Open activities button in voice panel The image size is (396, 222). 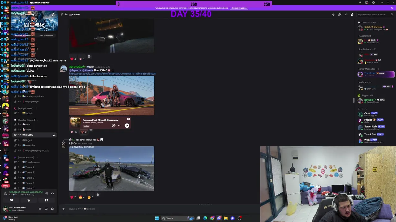point(46,200)
